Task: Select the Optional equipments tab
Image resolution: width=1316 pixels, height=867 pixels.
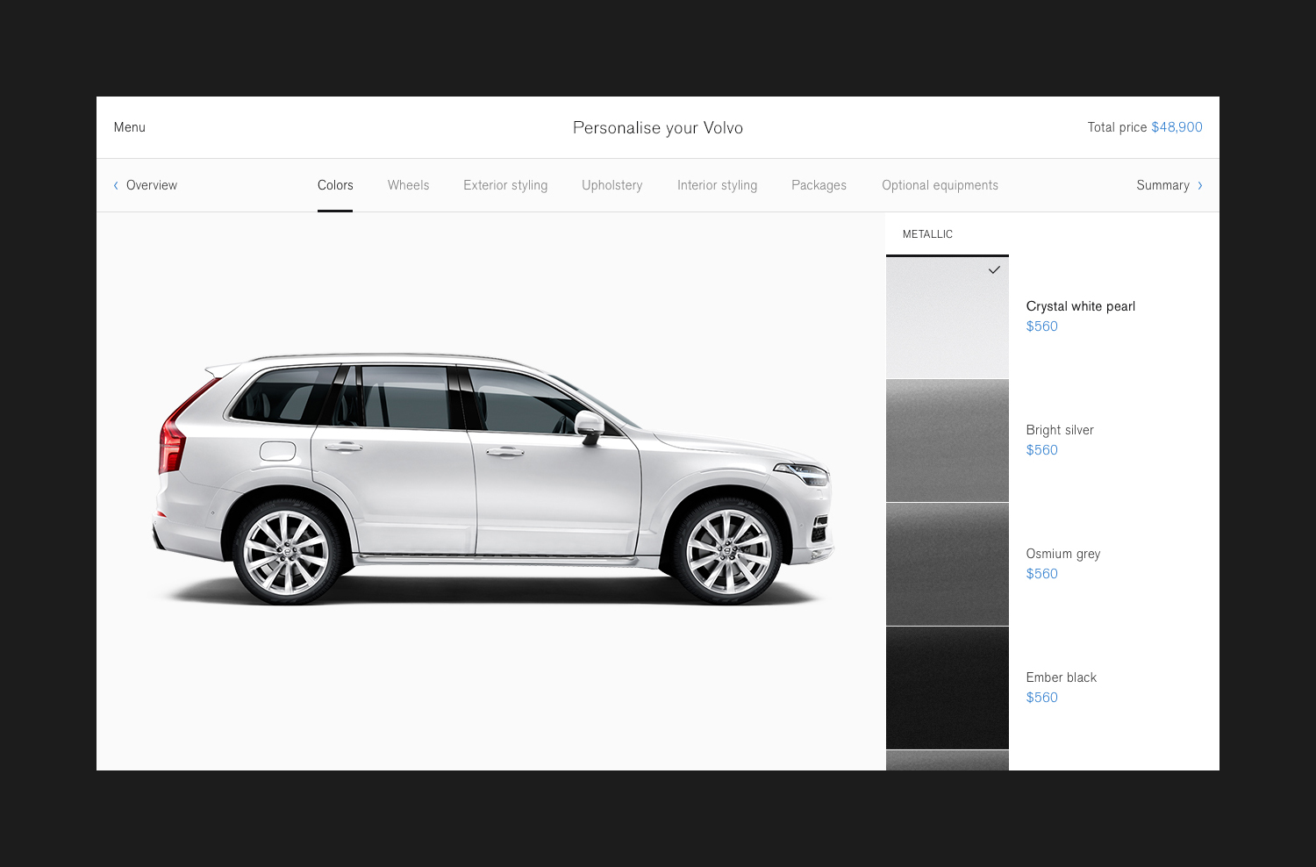Action: point(941,185)
